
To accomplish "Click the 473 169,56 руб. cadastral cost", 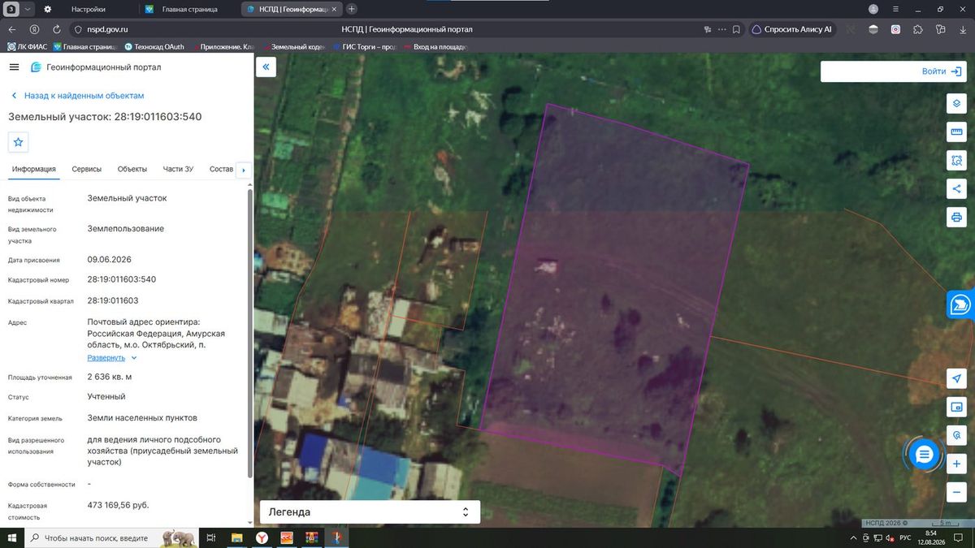I will tap(119, 505).
